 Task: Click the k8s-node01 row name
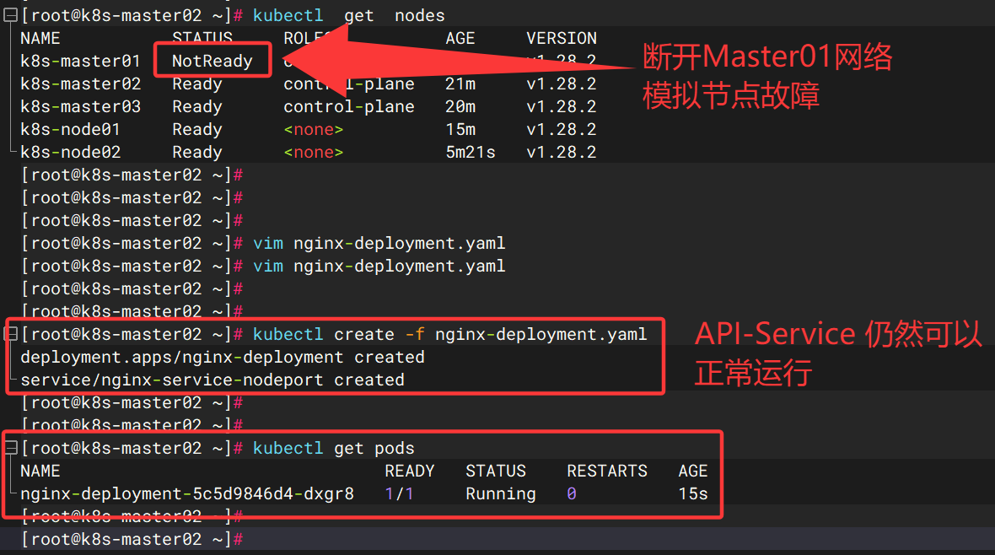tap(70, 129)
